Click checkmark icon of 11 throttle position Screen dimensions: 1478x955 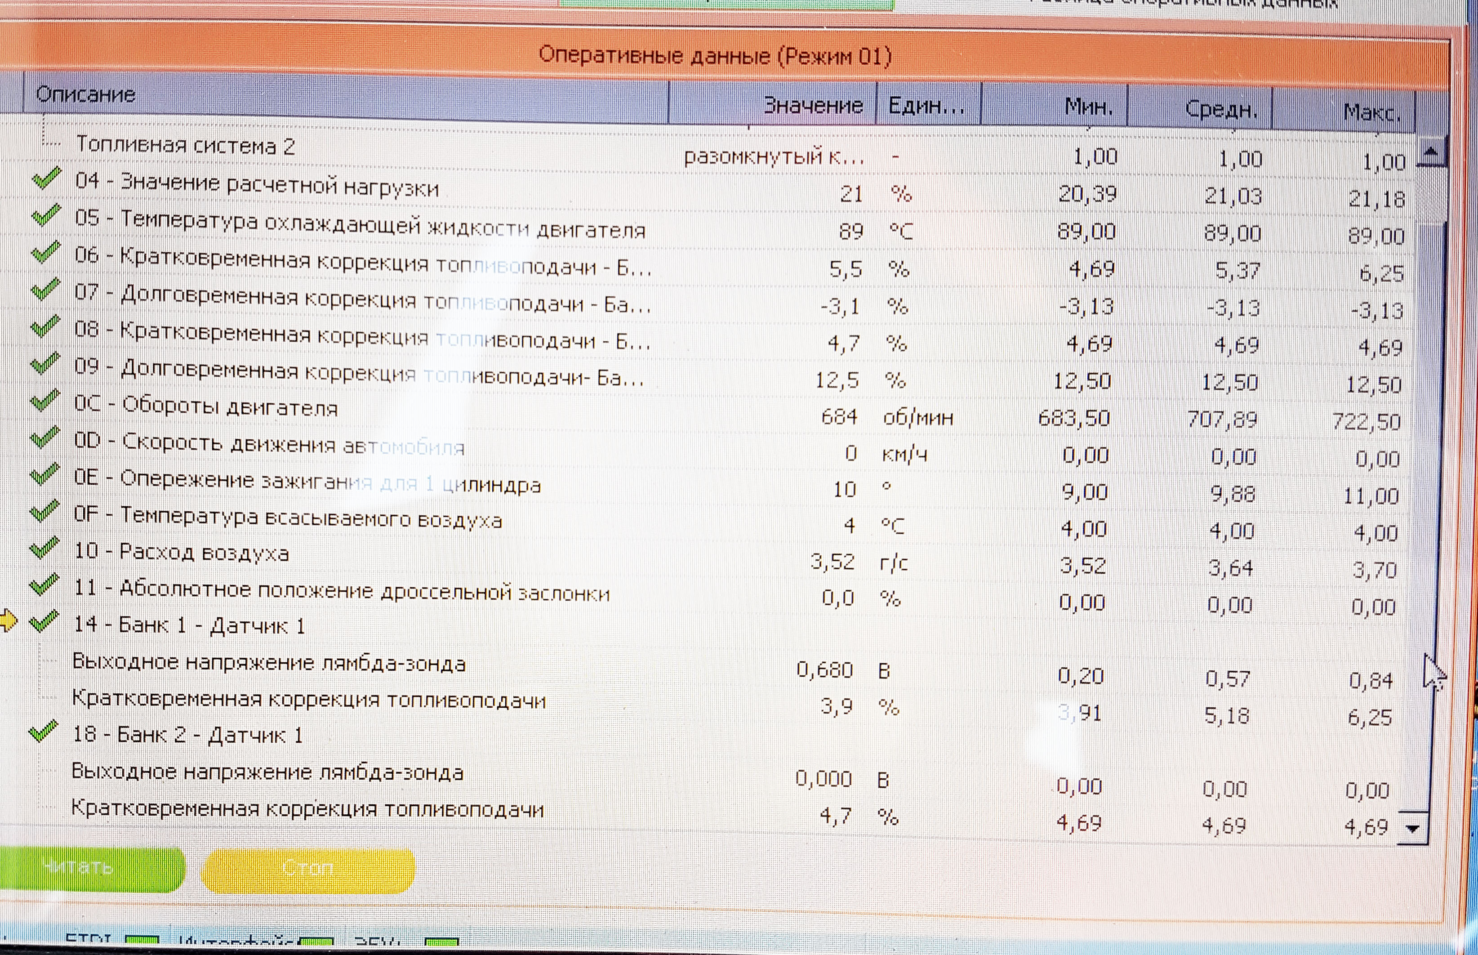[x=44, y=585]
